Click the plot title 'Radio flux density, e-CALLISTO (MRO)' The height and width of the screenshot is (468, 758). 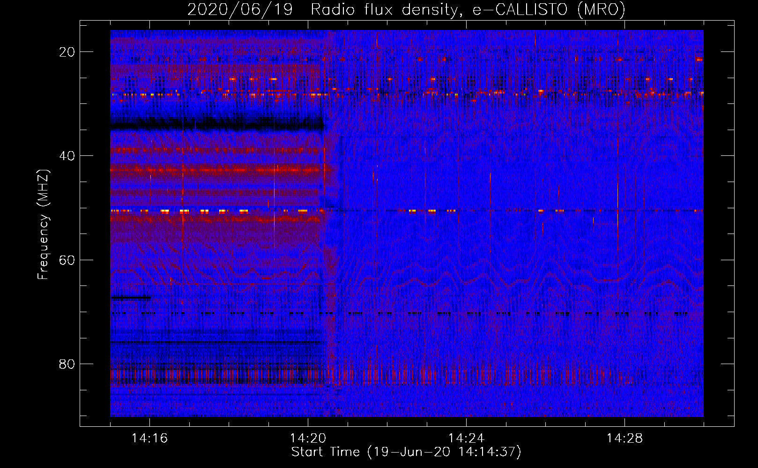[x=468, y=9]
